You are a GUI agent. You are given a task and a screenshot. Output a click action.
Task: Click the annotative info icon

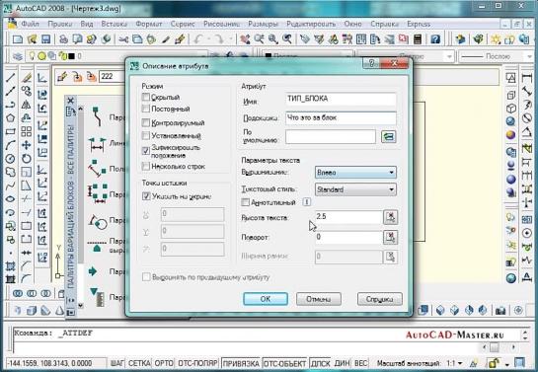tap(307, 202)
